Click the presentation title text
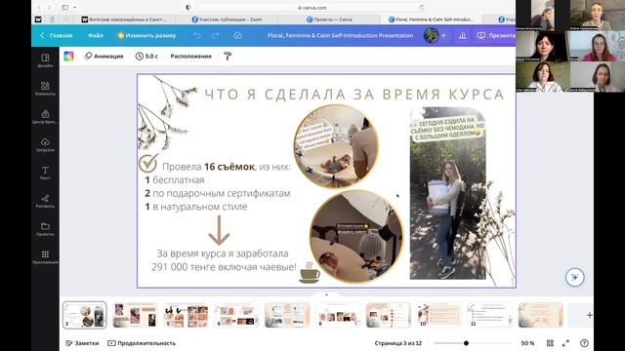This screenshot has height=351, width=625. coord(340,35)
